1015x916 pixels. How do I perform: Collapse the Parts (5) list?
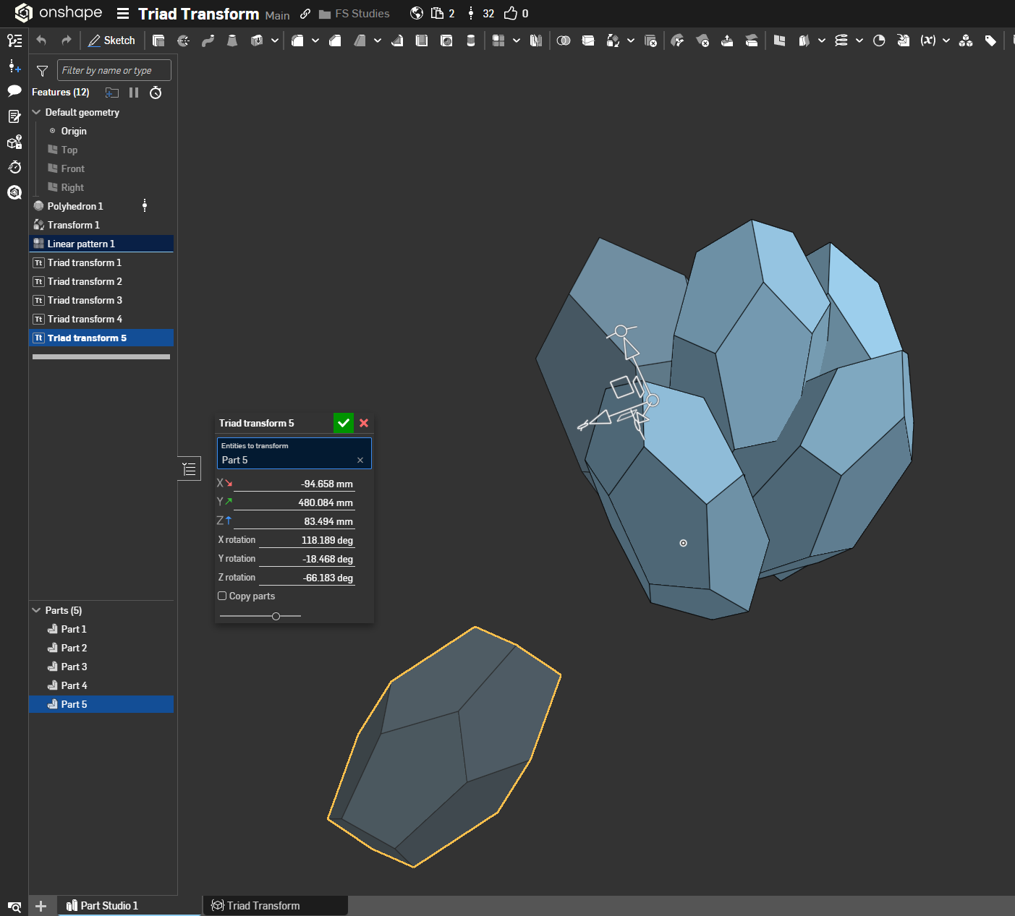tap(36, 610)
